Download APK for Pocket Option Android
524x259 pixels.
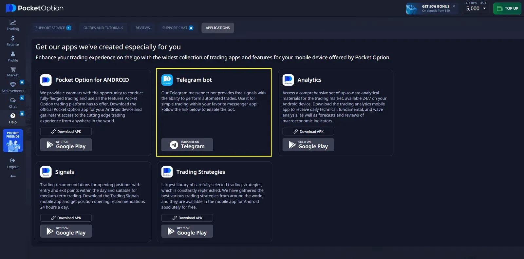pyautogui.click(x=66, y=132)
